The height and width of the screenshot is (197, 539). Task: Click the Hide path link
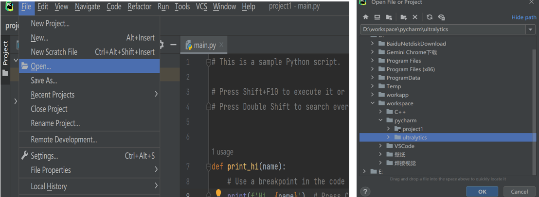click(524, 17)
